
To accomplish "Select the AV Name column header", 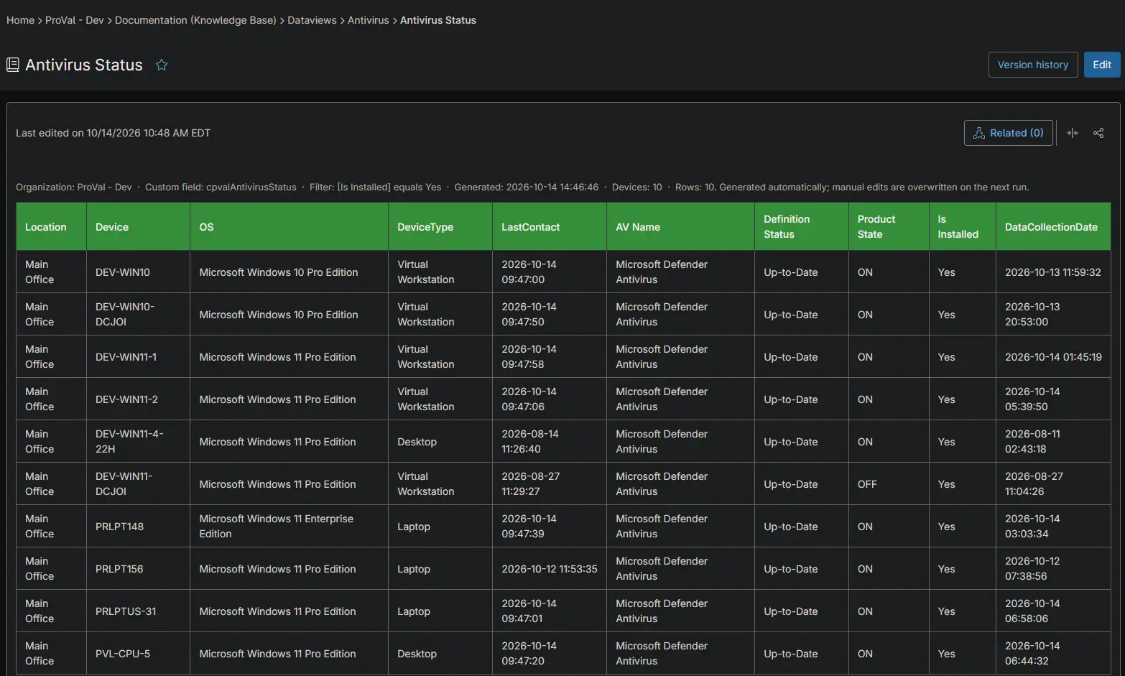I will pos(681,227).
